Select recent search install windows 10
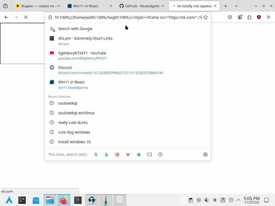The image size is (275, 206). click(128, 142)
